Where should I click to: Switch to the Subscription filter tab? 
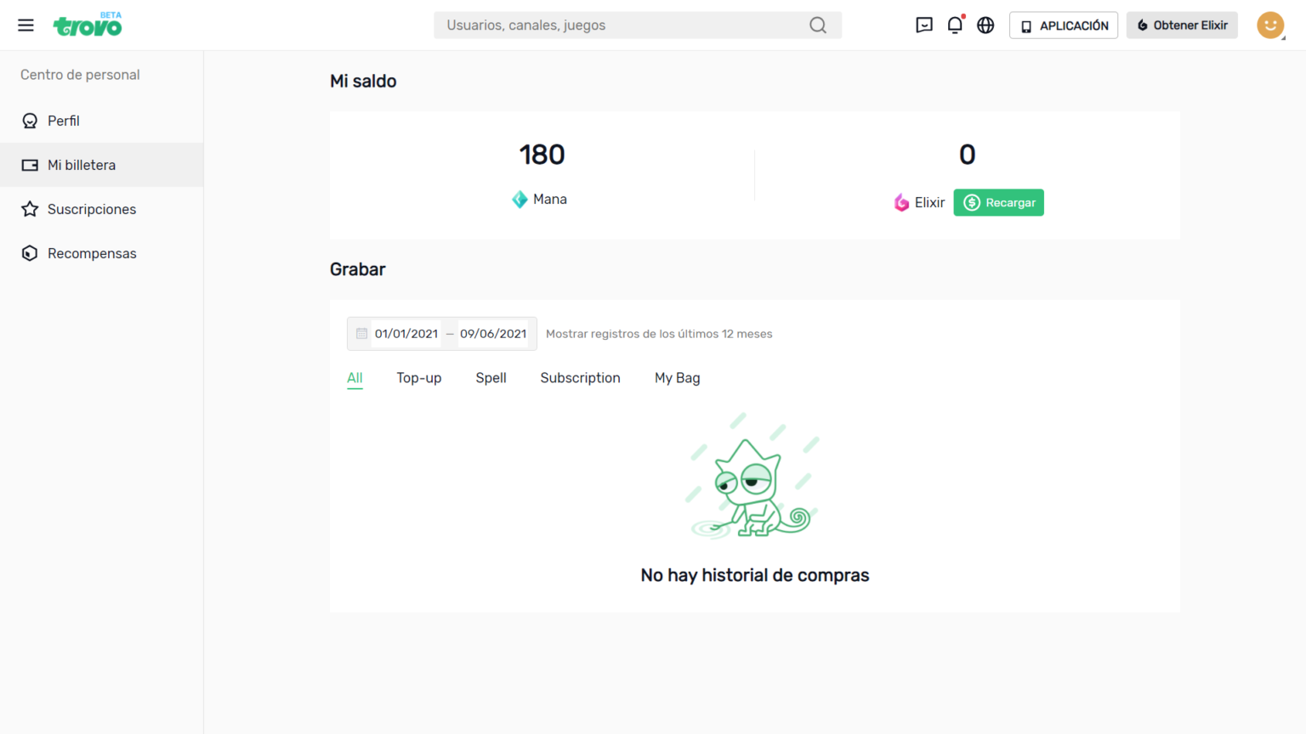pyautogui.click(x=581, y=378)
